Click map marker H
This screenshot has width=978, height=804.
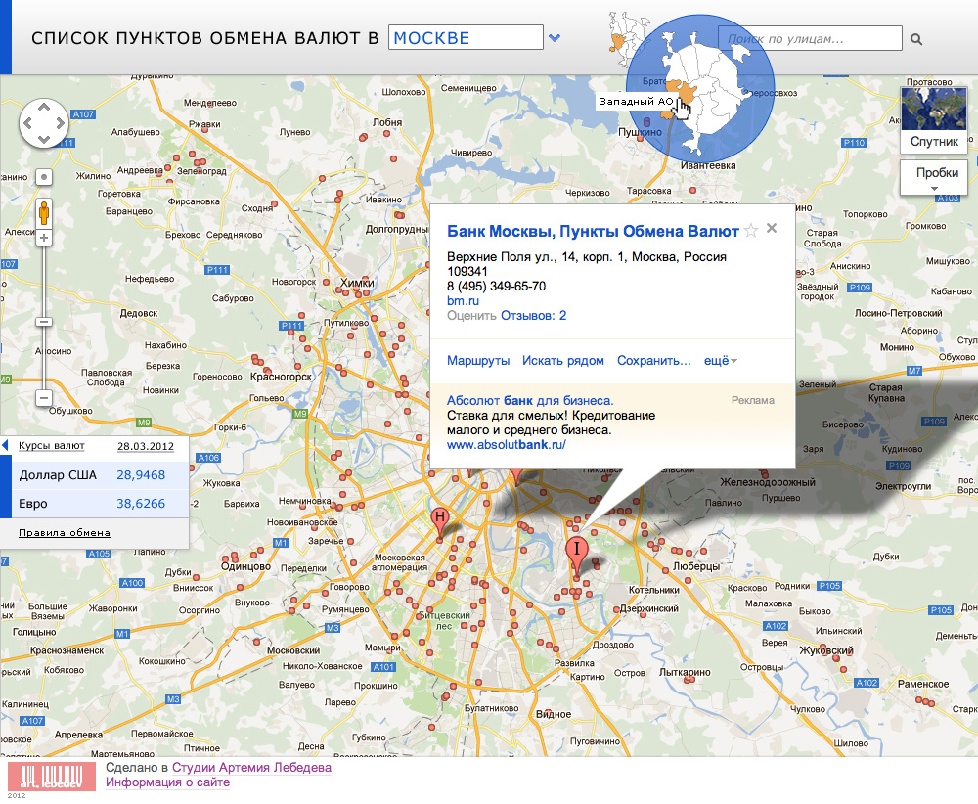click(x=441, y=519)
